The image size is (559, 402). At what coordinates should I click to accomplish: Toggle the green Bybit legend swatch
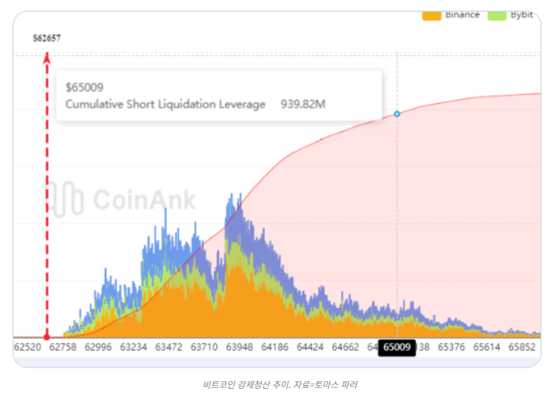point(497,15)
